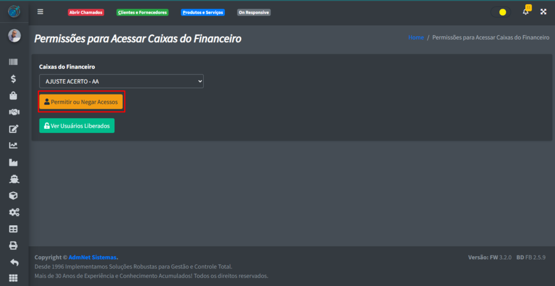Click the factory industry sidebar icon
Viewport: 555px width, 286px height.
pos(14,162)
